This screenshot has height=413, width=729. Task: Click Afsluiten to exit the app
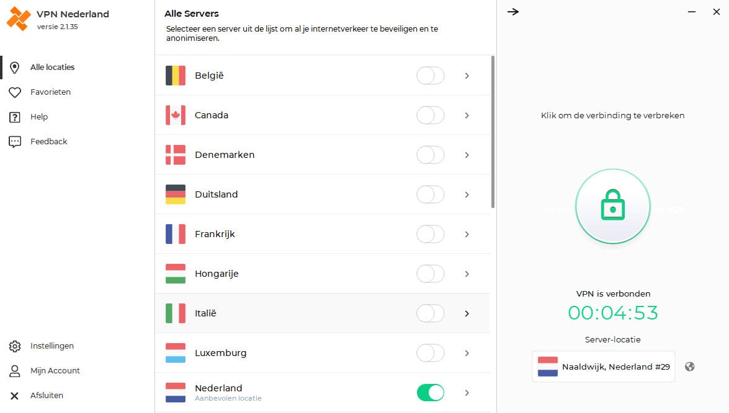(46, 395)
